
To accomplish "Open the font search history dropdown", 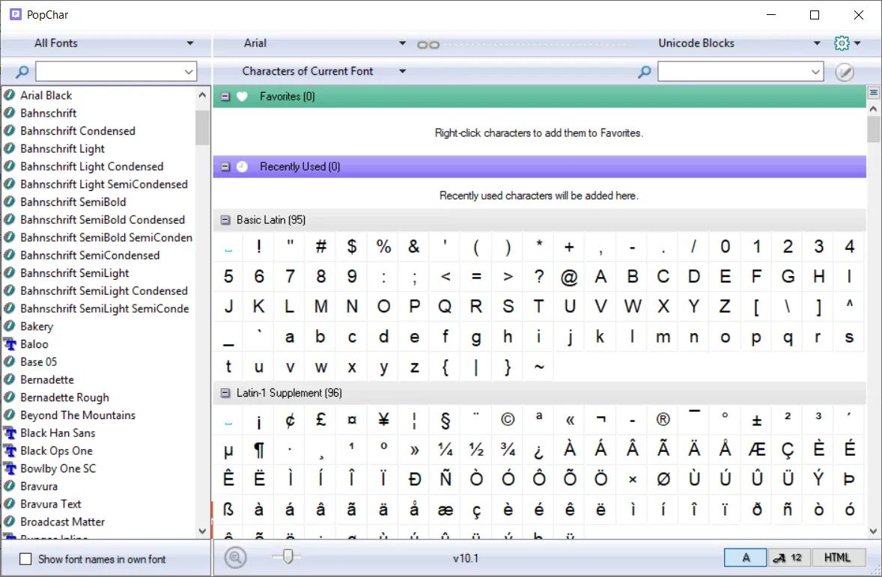I will click(189, 72).
